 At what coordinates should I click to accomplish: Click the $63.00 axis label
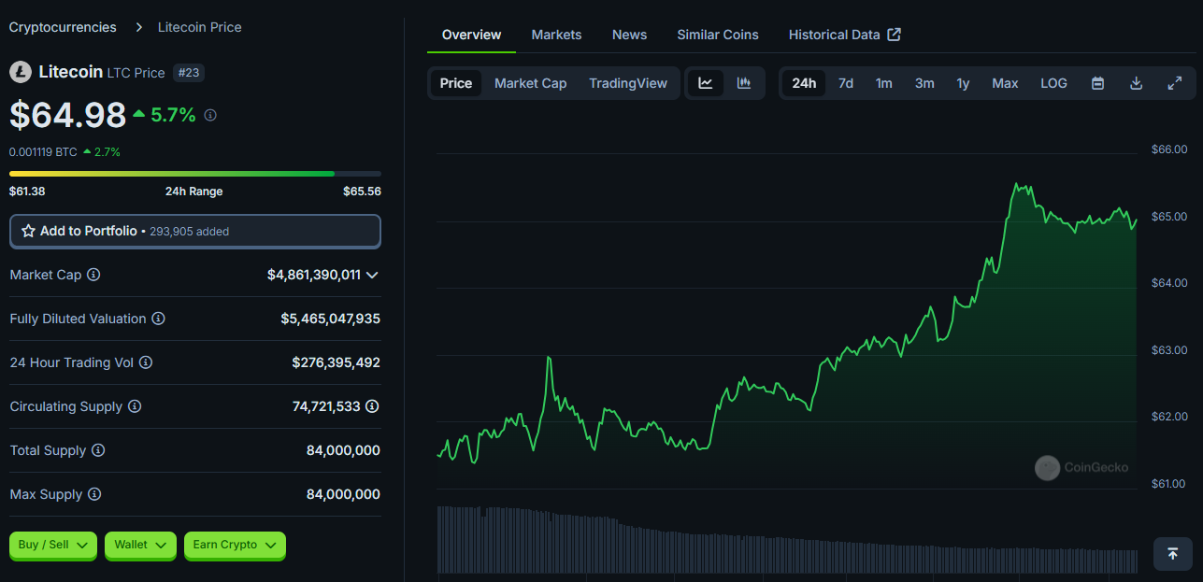coord(1169,350)
